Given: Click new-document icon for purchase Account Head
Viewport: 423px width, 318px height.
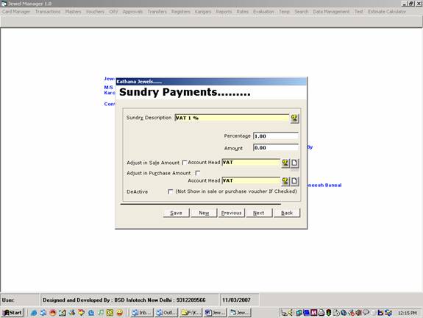Looking at the screenshot, I should click(294, 181).
